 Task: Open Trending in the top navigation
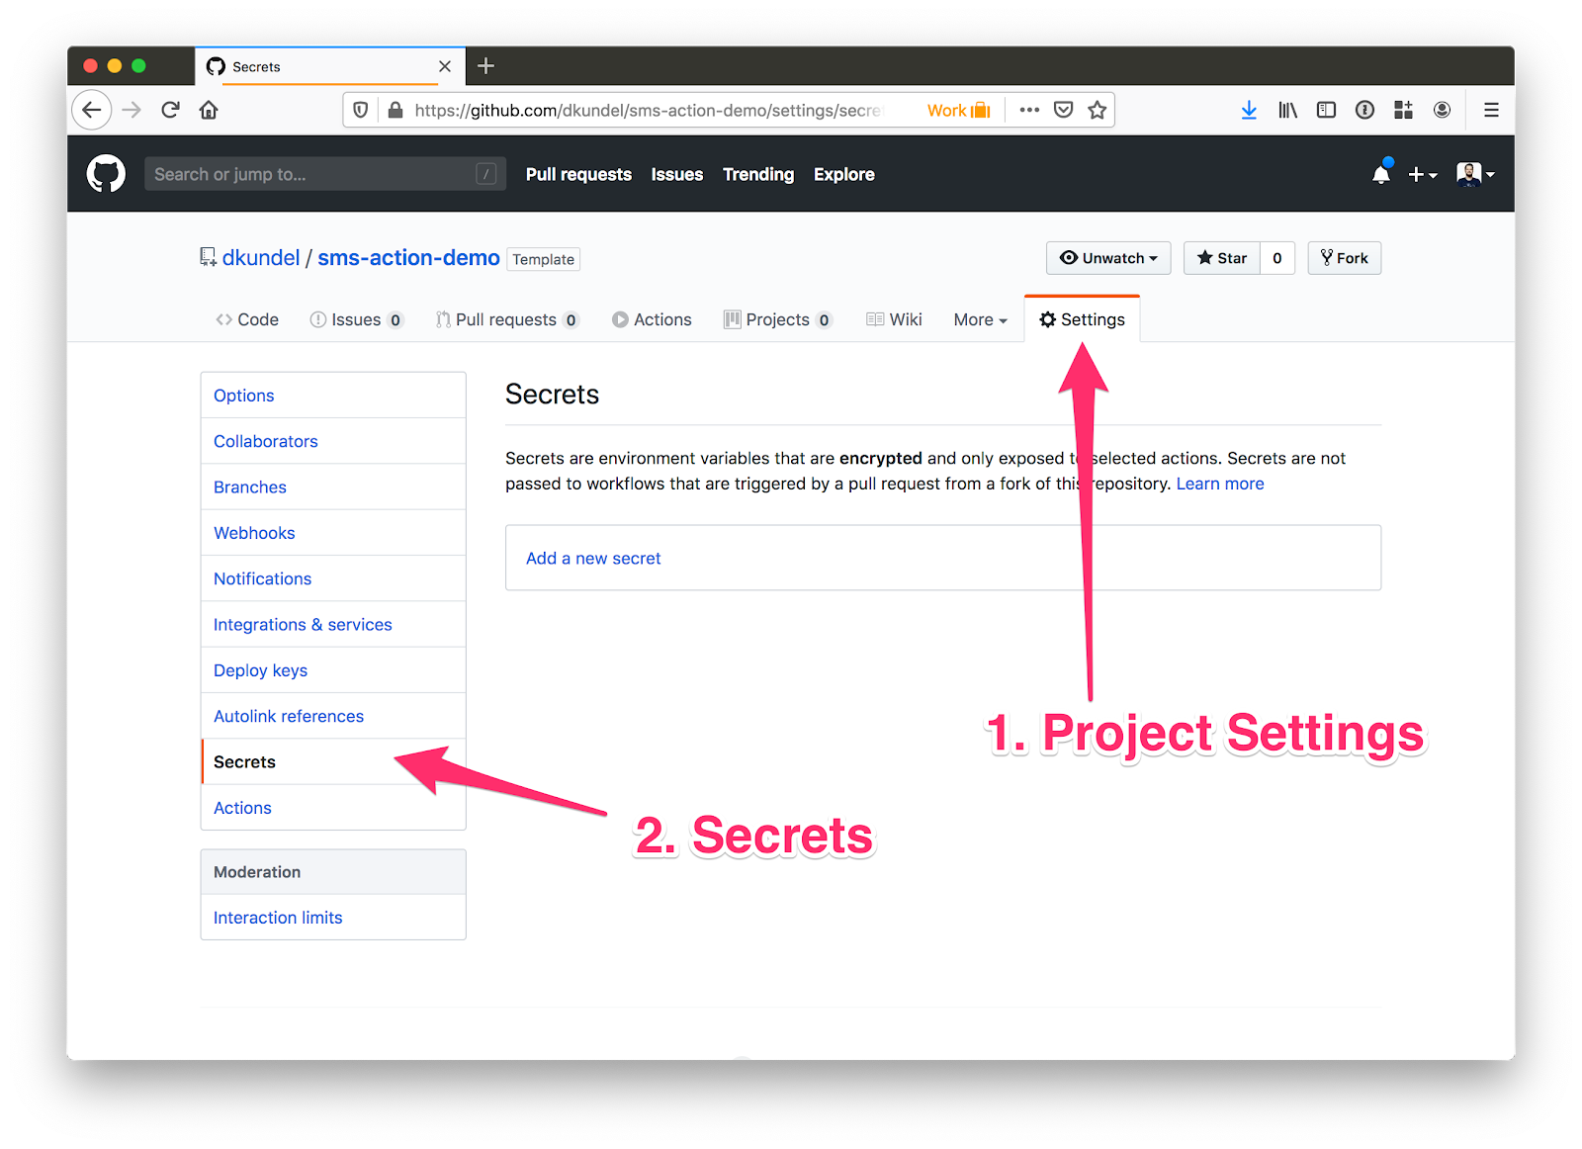tap(758, 174)
